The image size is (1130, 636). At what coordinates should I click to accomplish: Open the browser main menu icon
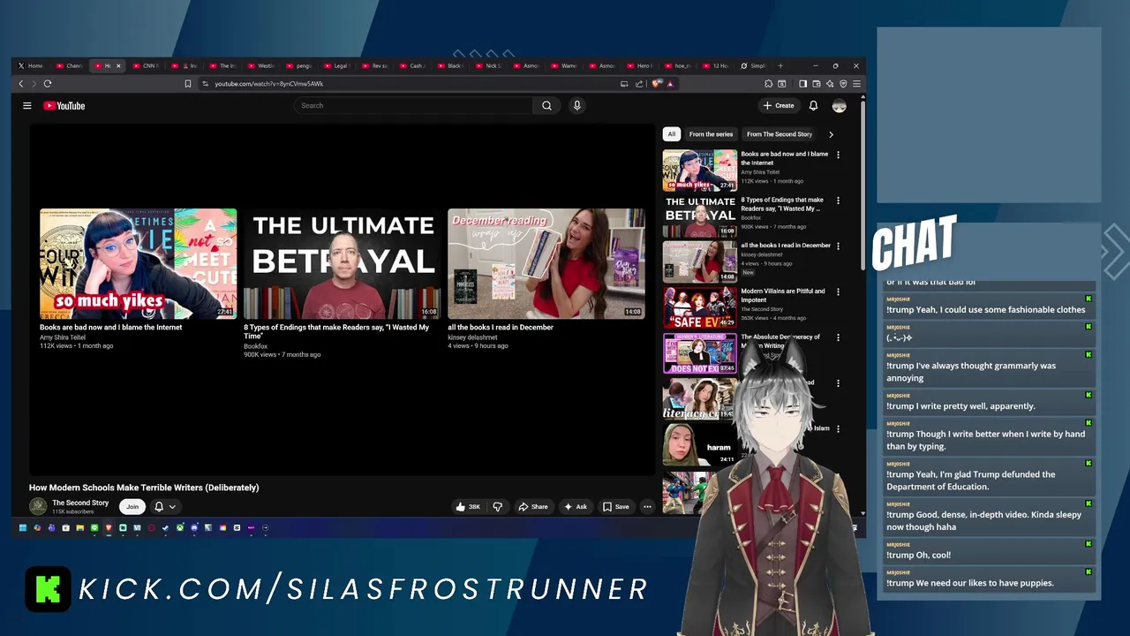(856, 84)
